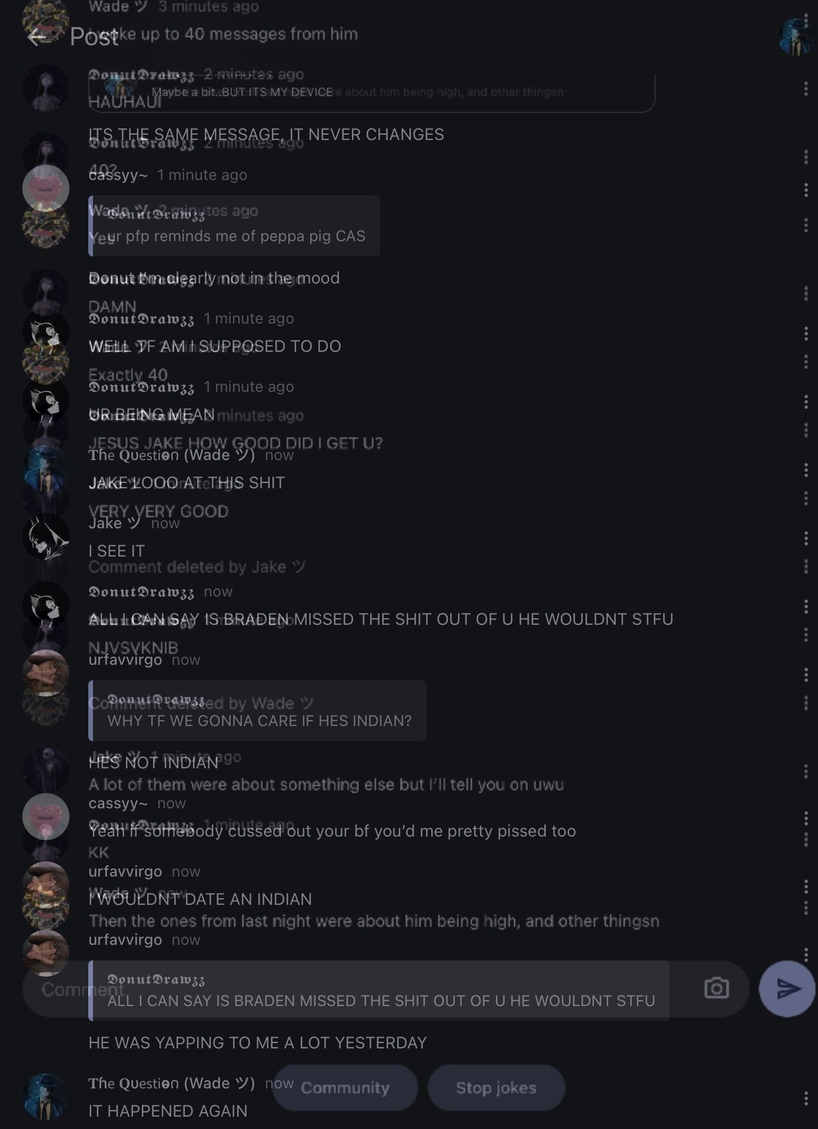The image size is (818, 1129).
Task: Open your profile avatar at top right
Action: click(795, 36)
